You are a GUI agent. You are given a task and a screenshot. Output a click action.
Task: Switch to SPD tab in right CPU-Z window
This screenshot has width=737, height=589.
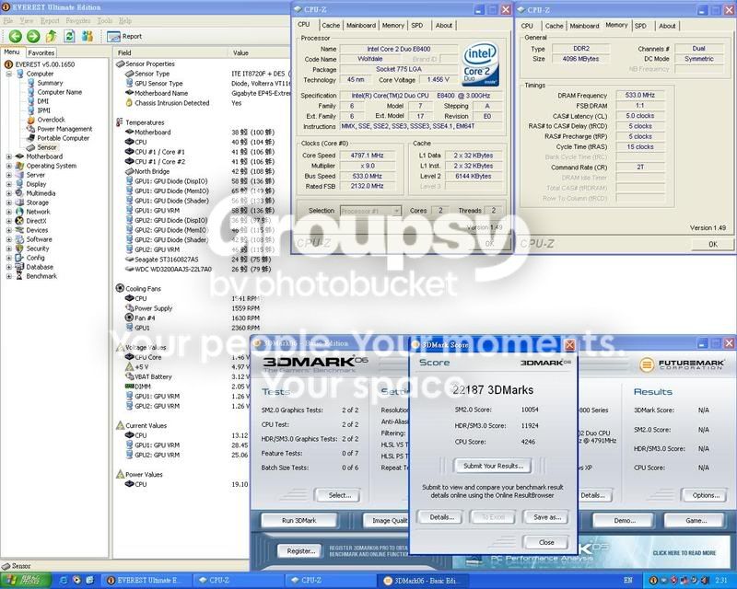point(640,26)
